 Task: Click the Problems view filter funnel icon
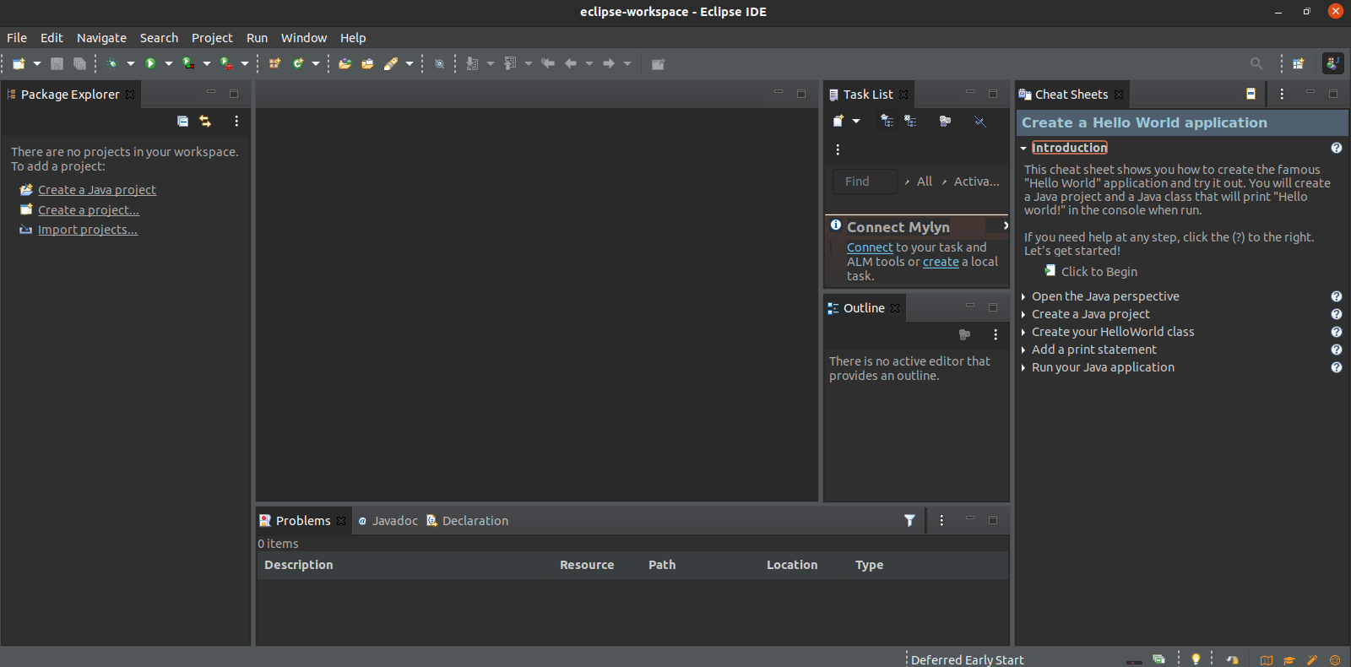click(x=909, y=520)
